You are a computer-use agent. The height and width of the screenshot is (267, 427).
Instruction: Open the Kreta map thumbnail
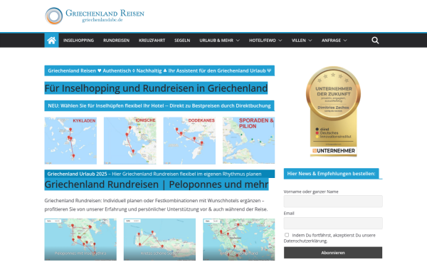tap(159, 239)
